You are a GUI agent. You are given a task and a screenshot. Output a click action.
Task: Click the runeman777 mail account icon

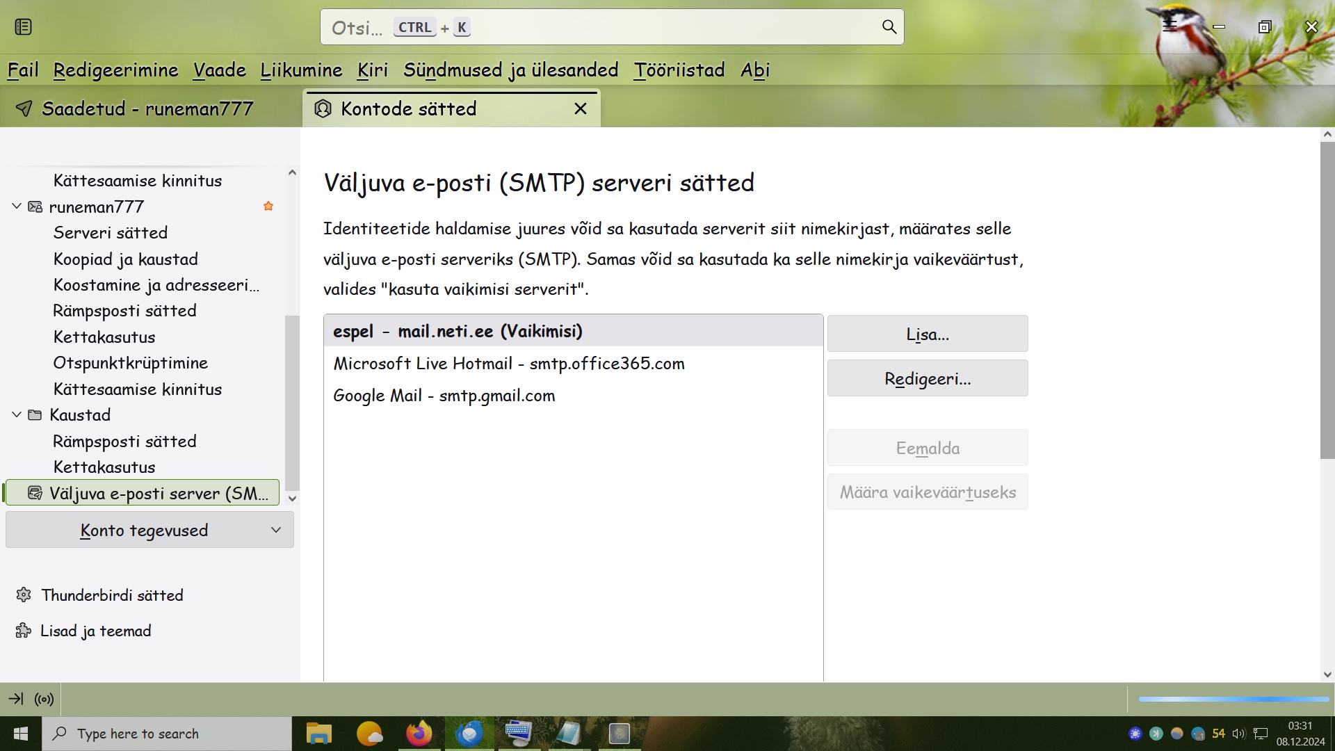(35, 207)
